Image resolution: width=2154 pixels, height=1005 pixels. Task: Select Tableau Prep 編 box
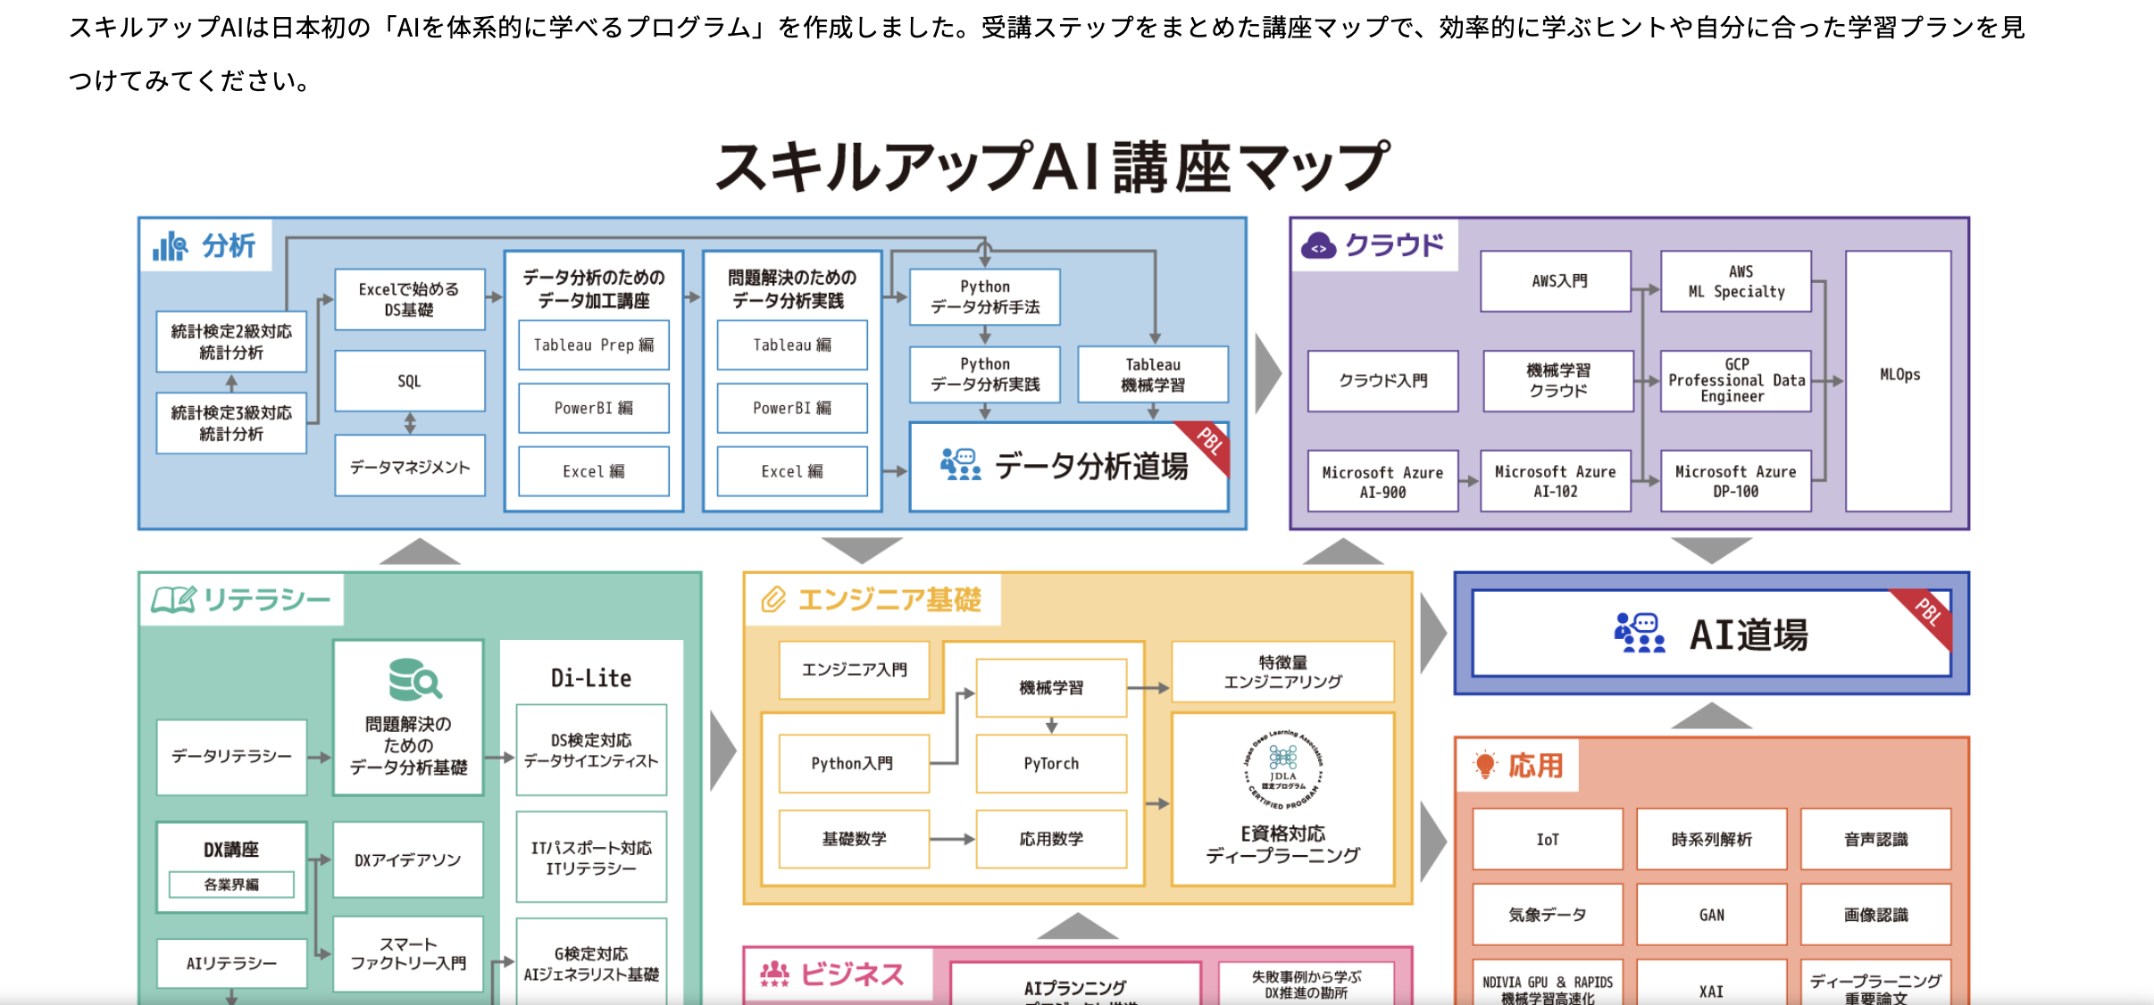pyautogui.click(x=594, y=345)
